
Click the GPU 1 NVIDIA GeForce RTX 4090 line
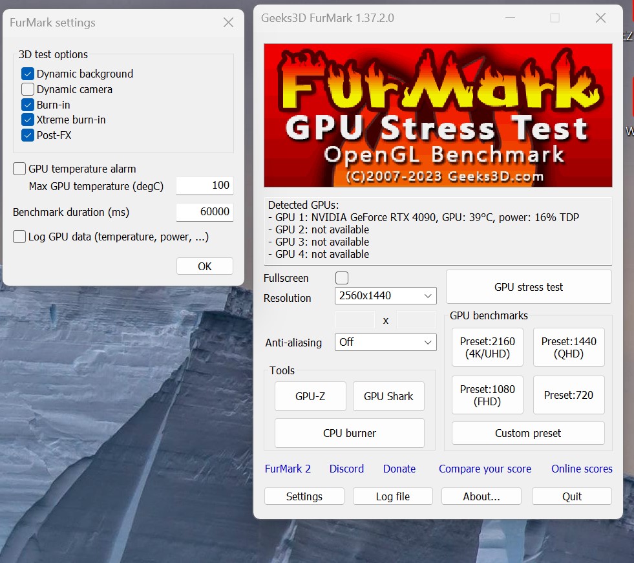point(423,218)
